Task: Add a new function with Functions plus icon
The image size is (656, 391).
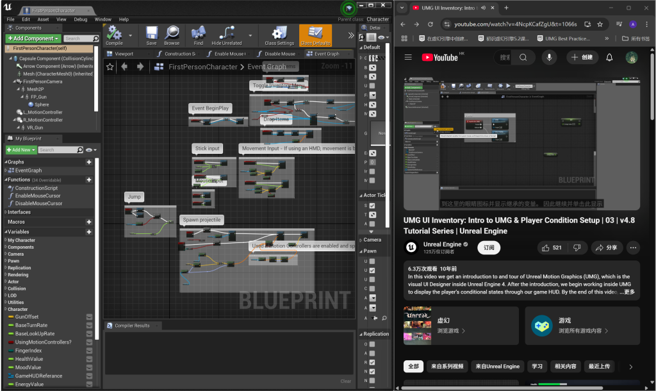Action: pos(88,179)
